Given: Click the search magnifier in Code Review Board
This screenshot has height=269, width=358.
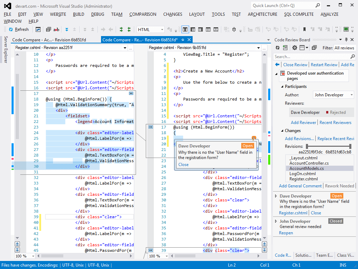Looking at the screenshot, I should point(352,57).
